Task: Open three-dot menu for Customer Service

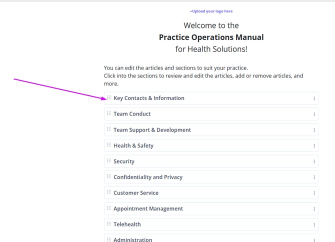Action: pos(314,193)
